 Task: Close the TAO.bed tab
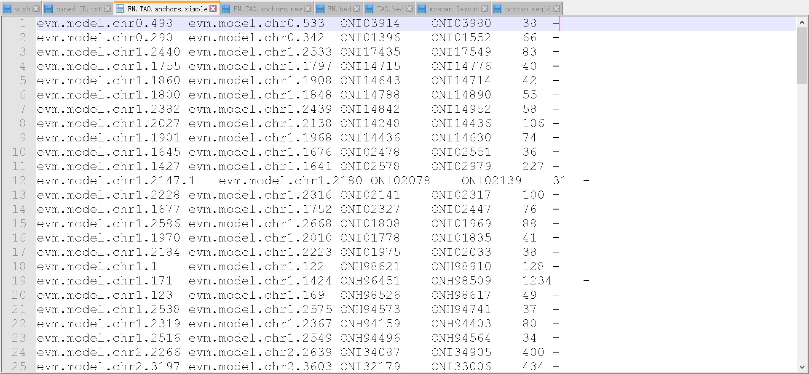point(409,9)
